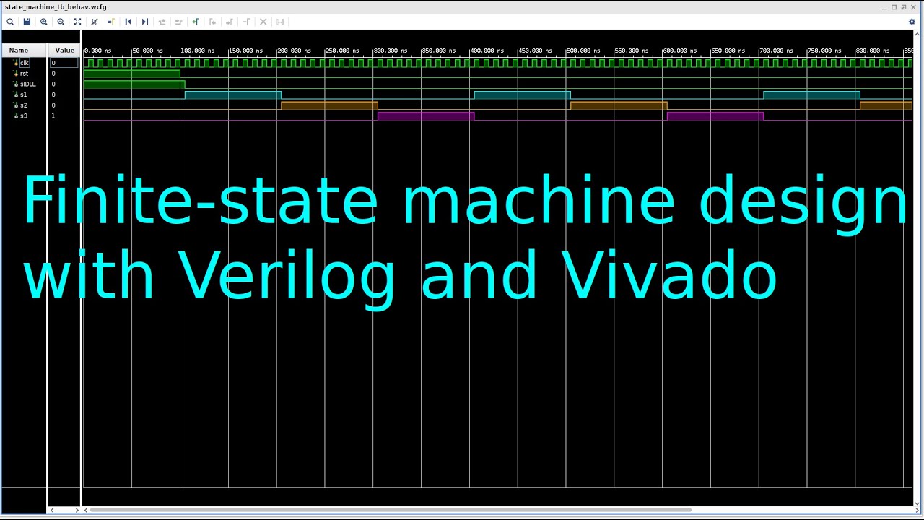
Task: Select the rst signal
Action: click(24, 74)
